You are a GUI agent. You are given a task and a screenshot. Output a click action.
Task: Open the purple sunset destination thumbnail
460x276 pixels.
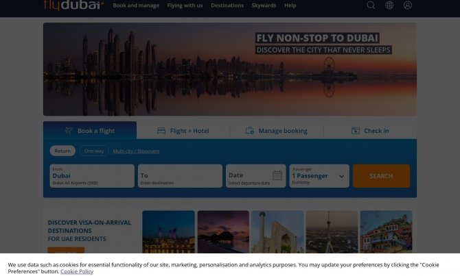pos(223,231)
